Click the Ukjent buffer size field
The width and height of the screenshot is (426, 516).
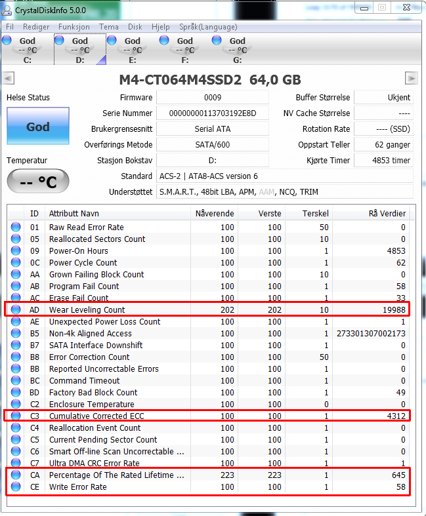point(383,98)
